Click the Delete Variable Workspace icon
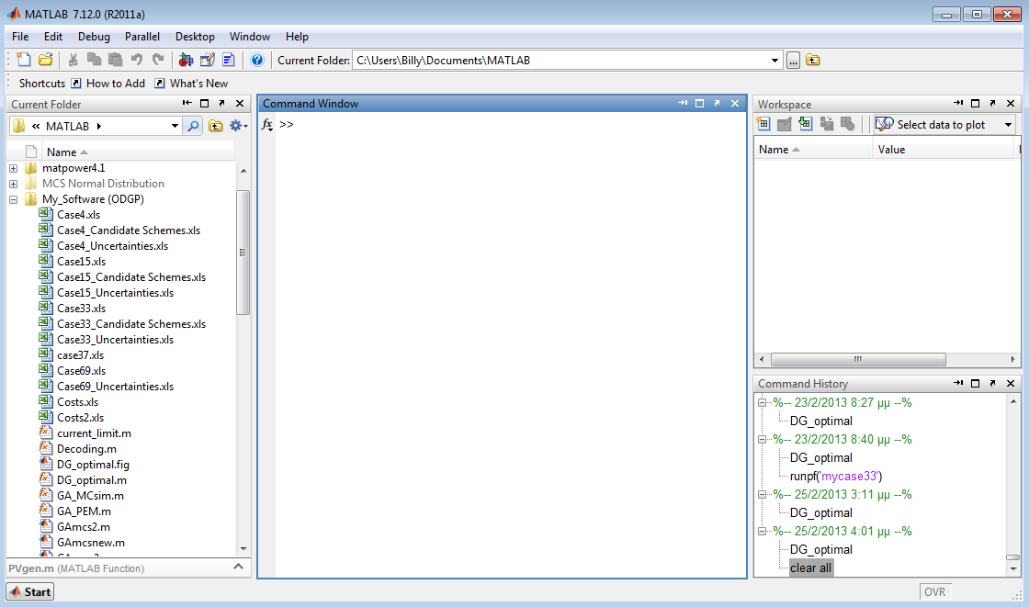Viewport: 1029px width, 607px height. pos(847,124)
